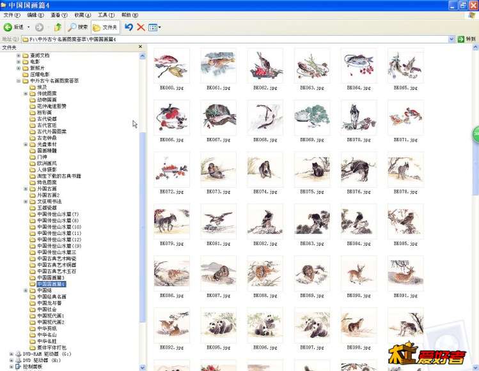The image size is (479, 371).
Task: Open the 工具(T) menu
Action: pos(106,15)
